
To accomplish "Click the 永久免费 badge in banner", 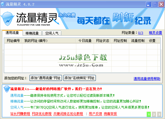I will click(x=67, y=15).
